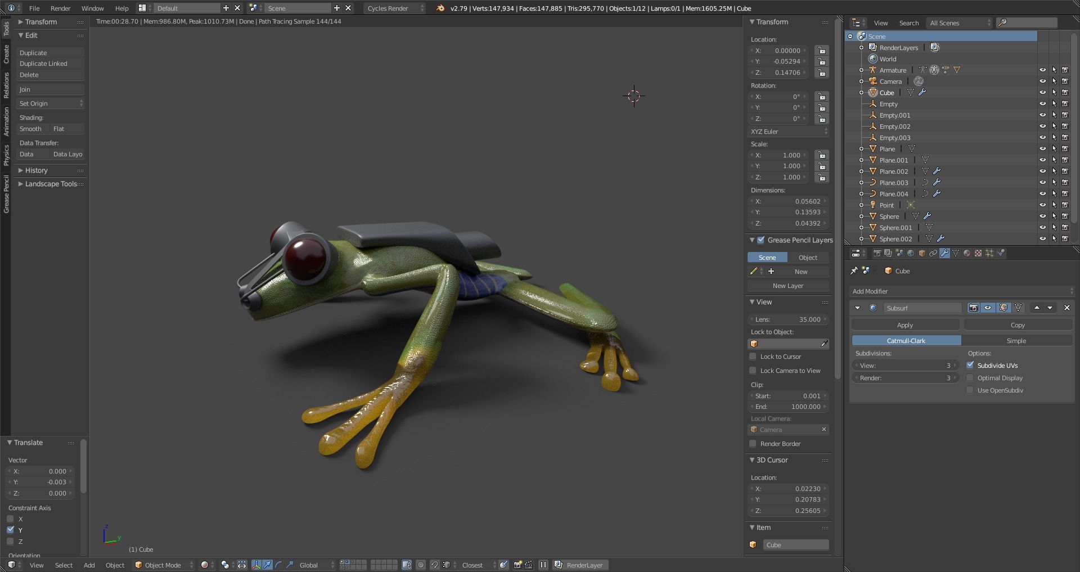Click the Duplicate button
This screenshot has height=572, width=1080.
(x=51, y=53)
